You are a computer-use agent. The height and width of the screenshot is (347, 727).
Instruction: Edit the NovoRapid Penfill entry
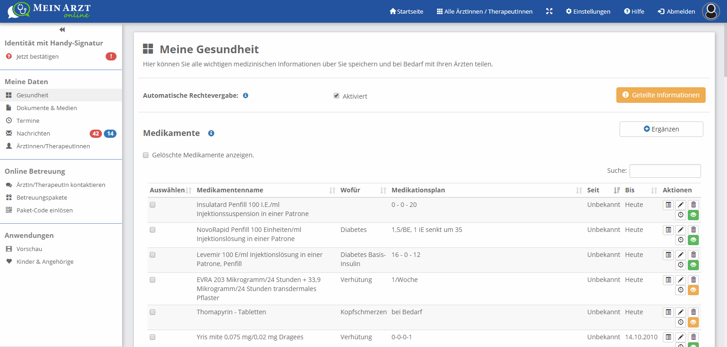click(681, 230)
